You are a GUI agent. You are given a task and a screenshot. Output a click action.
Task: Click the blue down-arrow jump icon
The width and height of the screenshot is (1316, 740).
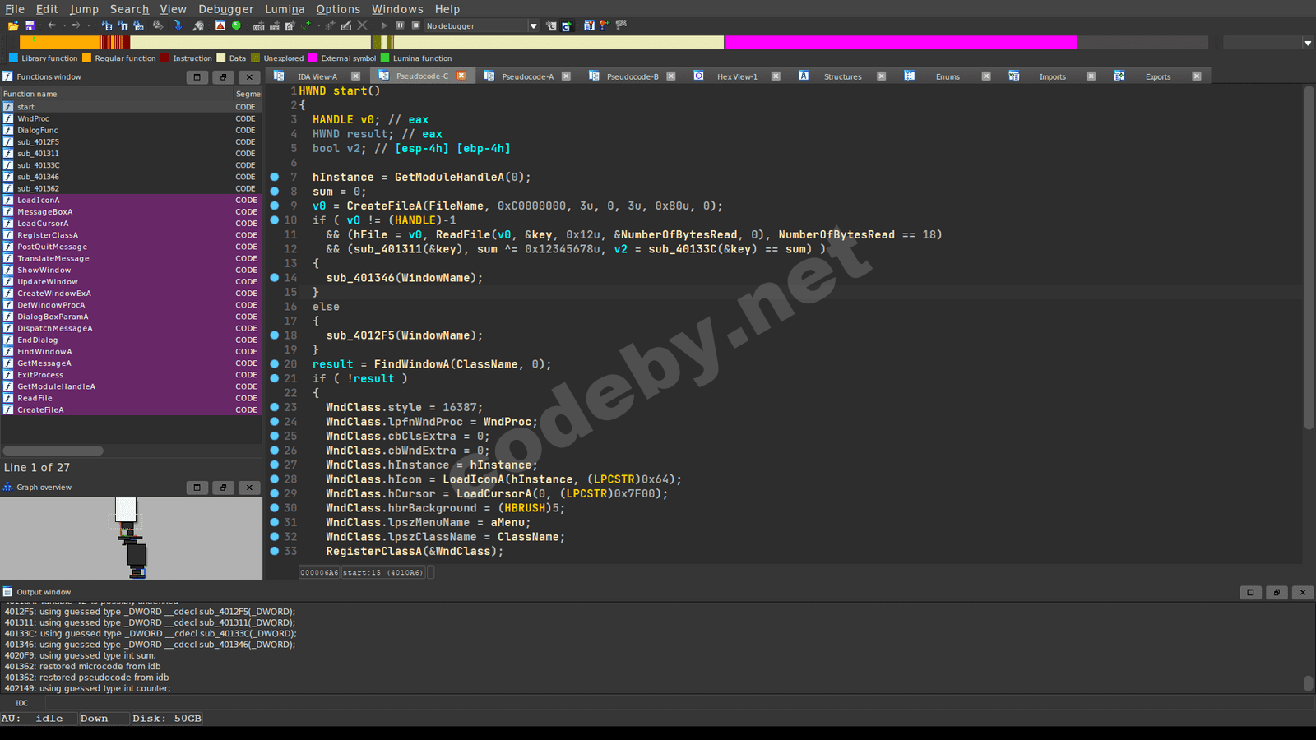tap(177, 25)
